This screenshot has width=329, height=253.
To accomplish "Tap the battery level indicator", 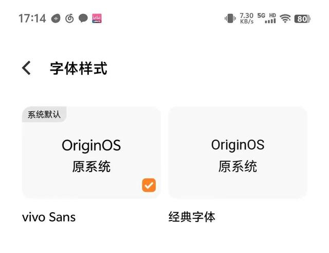I will 302,19.
